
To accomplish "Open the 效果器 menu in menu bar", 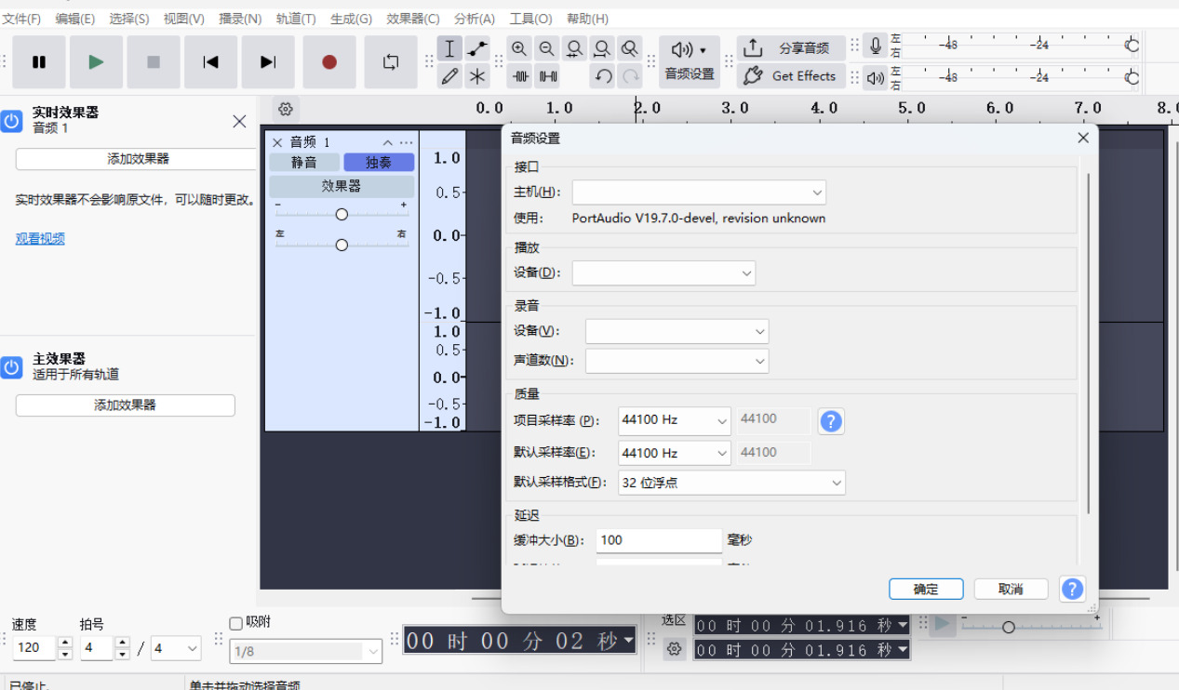I will [x=412, y=19].
